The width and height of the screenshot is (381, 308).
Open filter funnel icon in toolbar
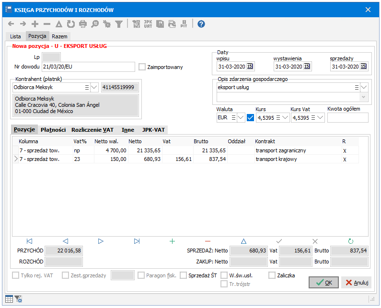pos(119,24)
